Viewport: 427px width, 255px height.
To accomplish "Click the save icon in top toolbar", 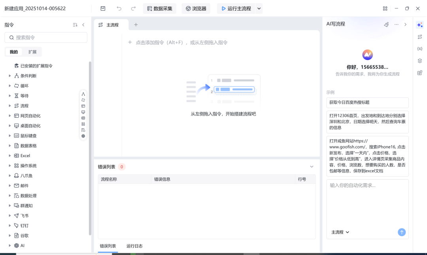I will point(103,8).
